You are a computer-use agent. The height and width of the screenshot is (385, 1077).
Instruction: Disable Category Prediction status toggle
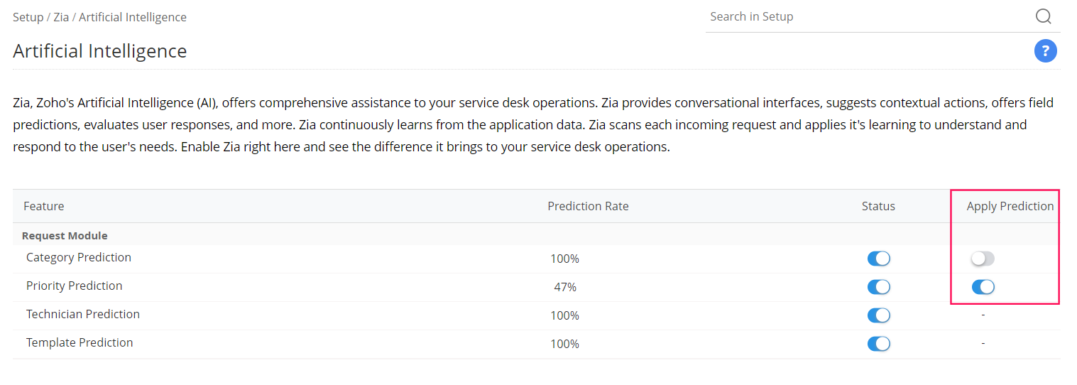click(x=878, y=259)
